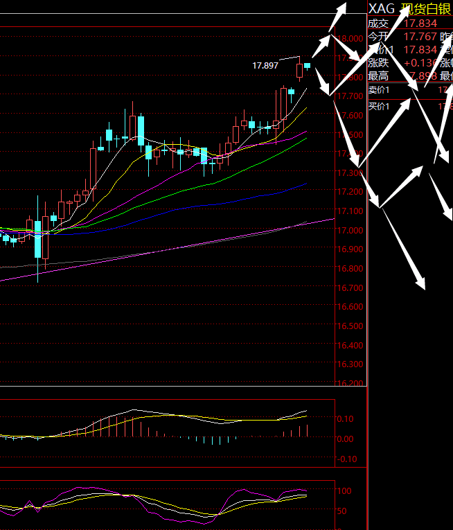This screenshot has height=530, width=453.
Task: Select the tall cyan candlestick dipping below 16.800
Action: click(x=38, y=239)
